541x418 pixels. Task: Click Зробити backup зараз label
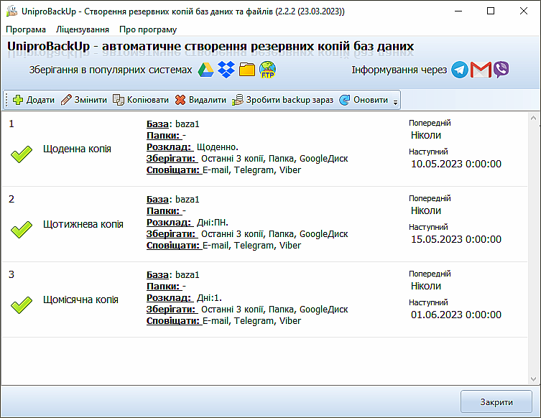pos(290,100)
